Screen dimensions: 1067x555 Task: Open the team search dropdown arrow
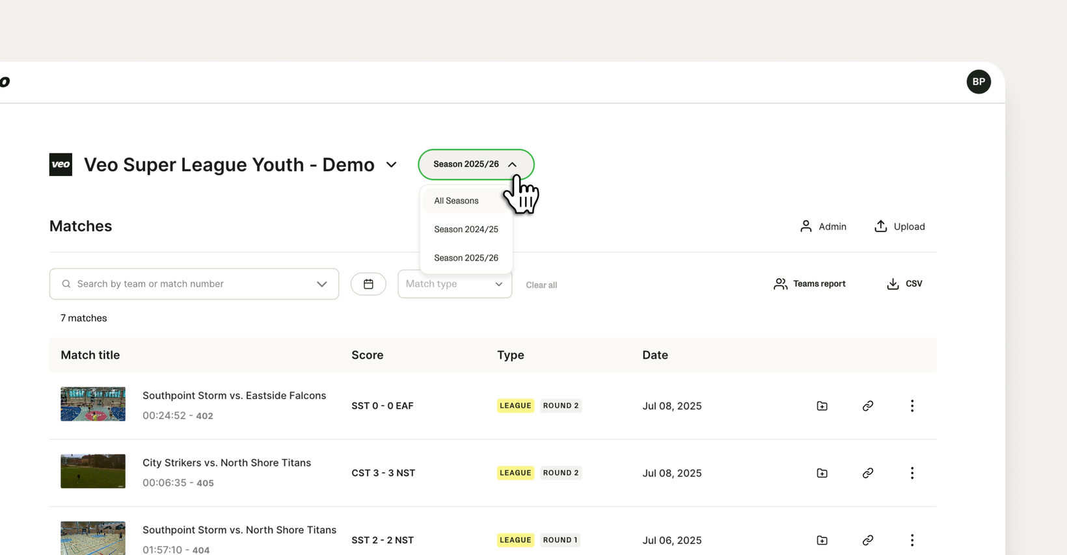[x=321, y=284]
